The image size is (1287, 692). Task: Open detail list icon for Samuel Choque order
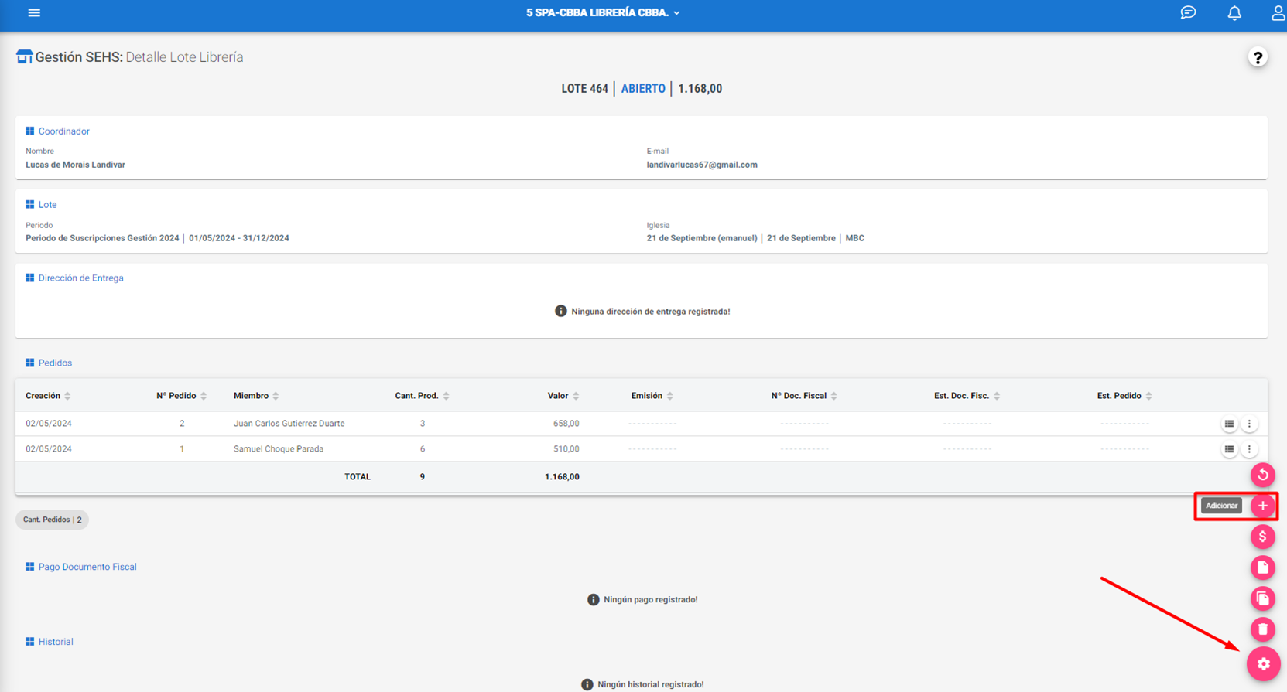1229,449
